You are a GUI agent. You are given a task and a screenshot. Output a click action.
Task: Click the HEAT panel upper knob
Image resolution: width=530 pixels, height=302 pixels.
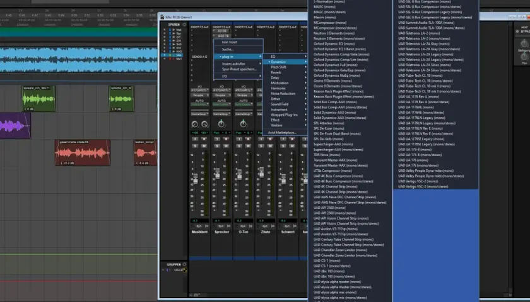click(x=524, y=44)
